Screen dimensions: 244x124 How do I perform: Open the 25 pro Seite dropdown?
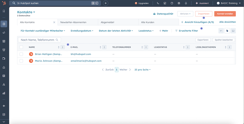click(142, 70)
